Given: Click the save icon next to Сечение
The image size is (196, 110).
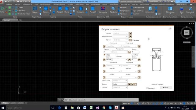Looking at the screenshot, I should [135, 84].
